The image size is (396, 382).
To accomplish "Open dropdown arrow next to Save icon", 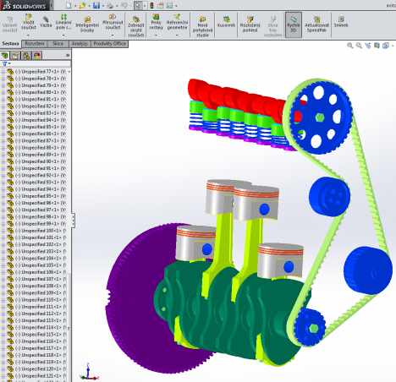I will tap(103, 6).
